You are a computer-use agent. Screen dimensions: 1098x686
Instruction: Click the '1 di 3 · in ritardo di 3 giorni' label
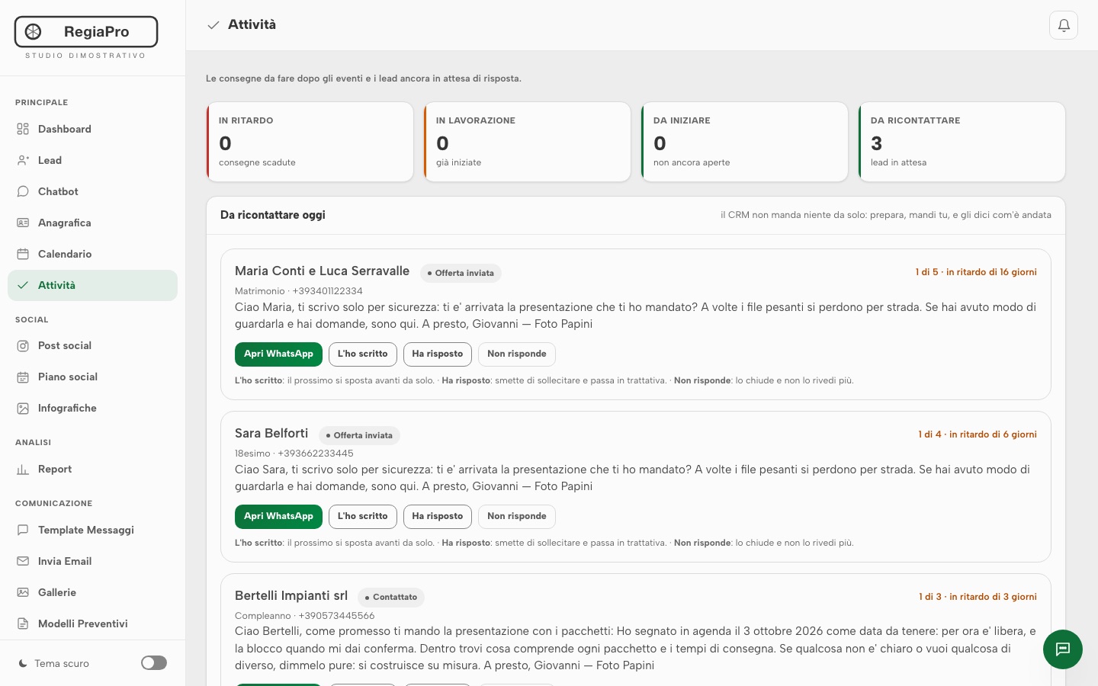[x=978, y=597]
